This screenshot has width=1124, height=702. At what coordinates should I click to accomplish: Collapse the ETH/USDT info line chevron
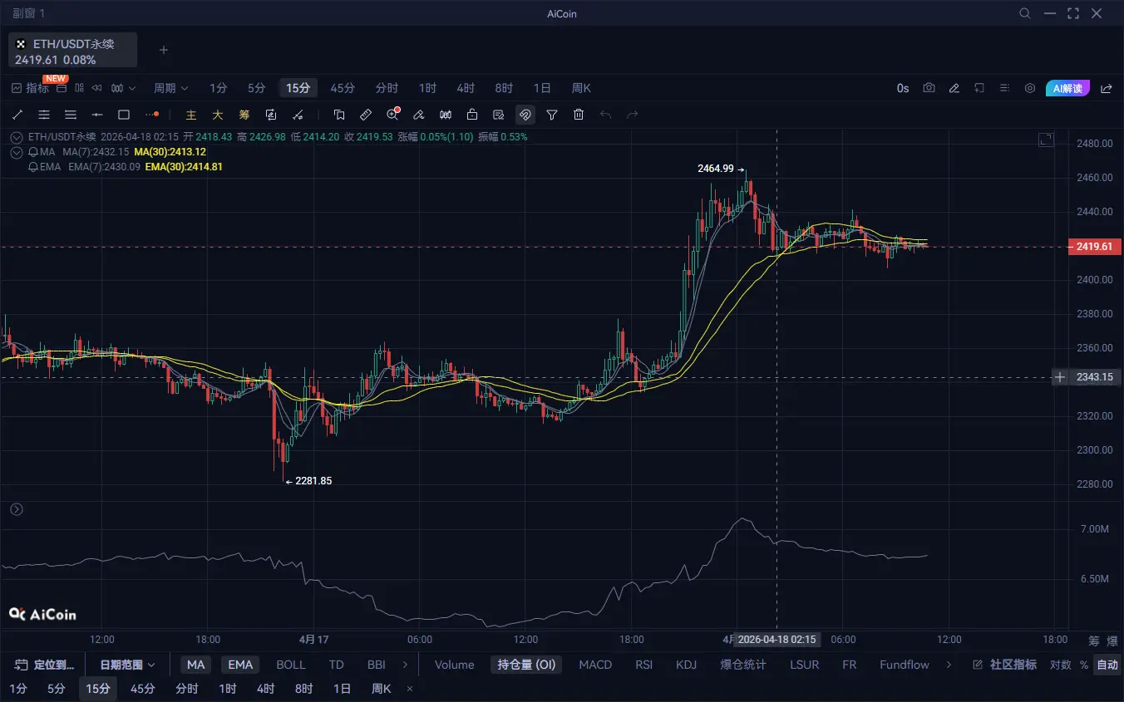[x=17, y=137]
